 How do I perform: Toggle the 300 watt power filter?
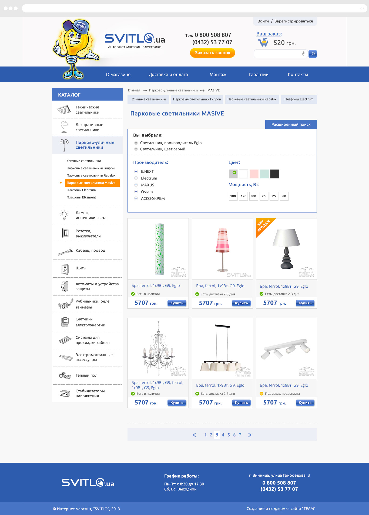point(253,196)
